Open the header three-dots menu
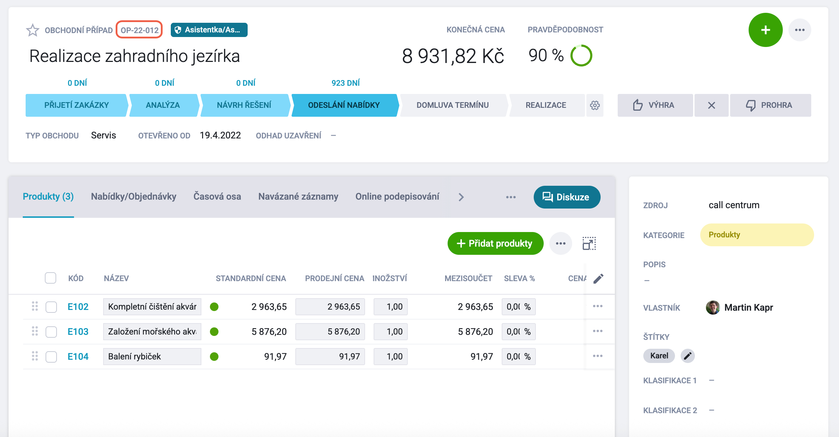 pos(800,30)
